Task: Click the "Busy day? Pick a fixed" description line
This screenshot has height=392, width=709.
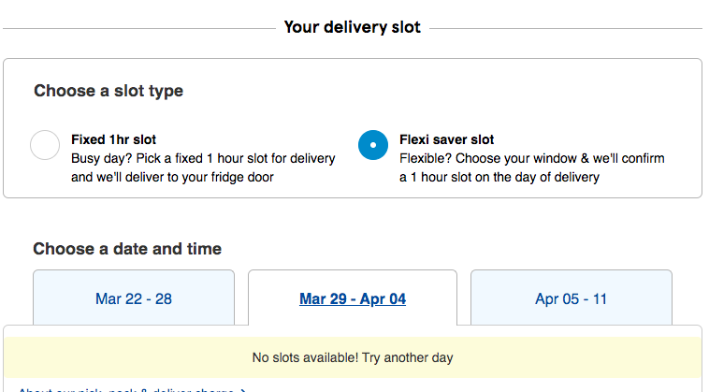Action: (x=203, y=158)
